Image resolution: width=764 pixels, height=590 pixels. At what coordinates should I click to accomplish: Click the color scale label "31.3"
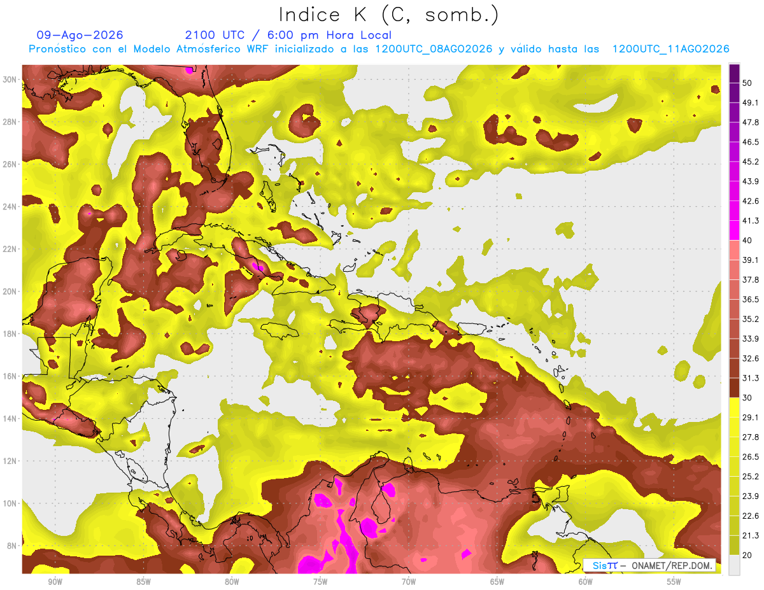coord(751,378)
